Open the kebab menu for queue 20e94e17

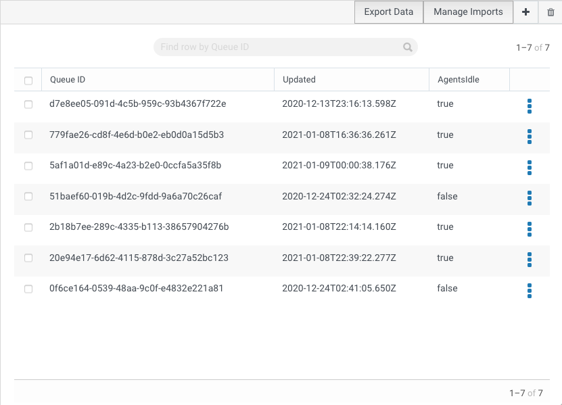[x=529, y=260]
